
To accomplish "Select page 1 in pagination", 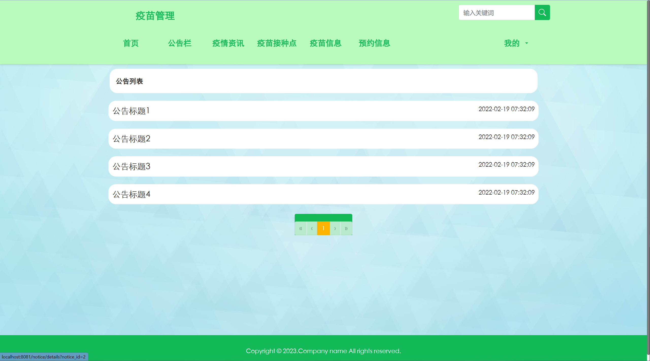I will 323,228.
